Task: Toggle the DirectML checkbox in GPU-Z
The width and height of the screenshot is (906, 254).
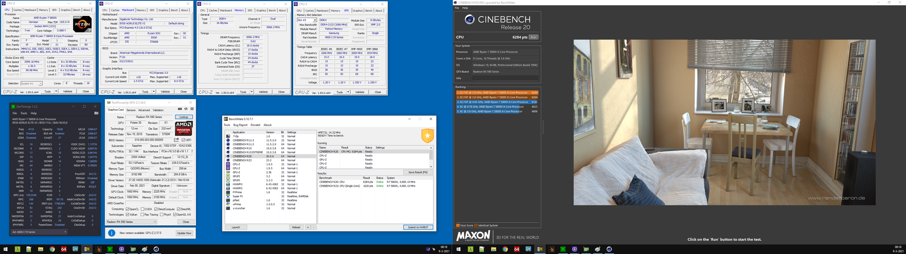Action: point(178,209)
